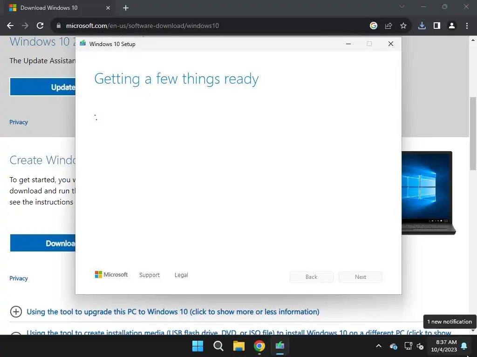Switch to Windows 10 Setup taskbar icon

point(280,346)
